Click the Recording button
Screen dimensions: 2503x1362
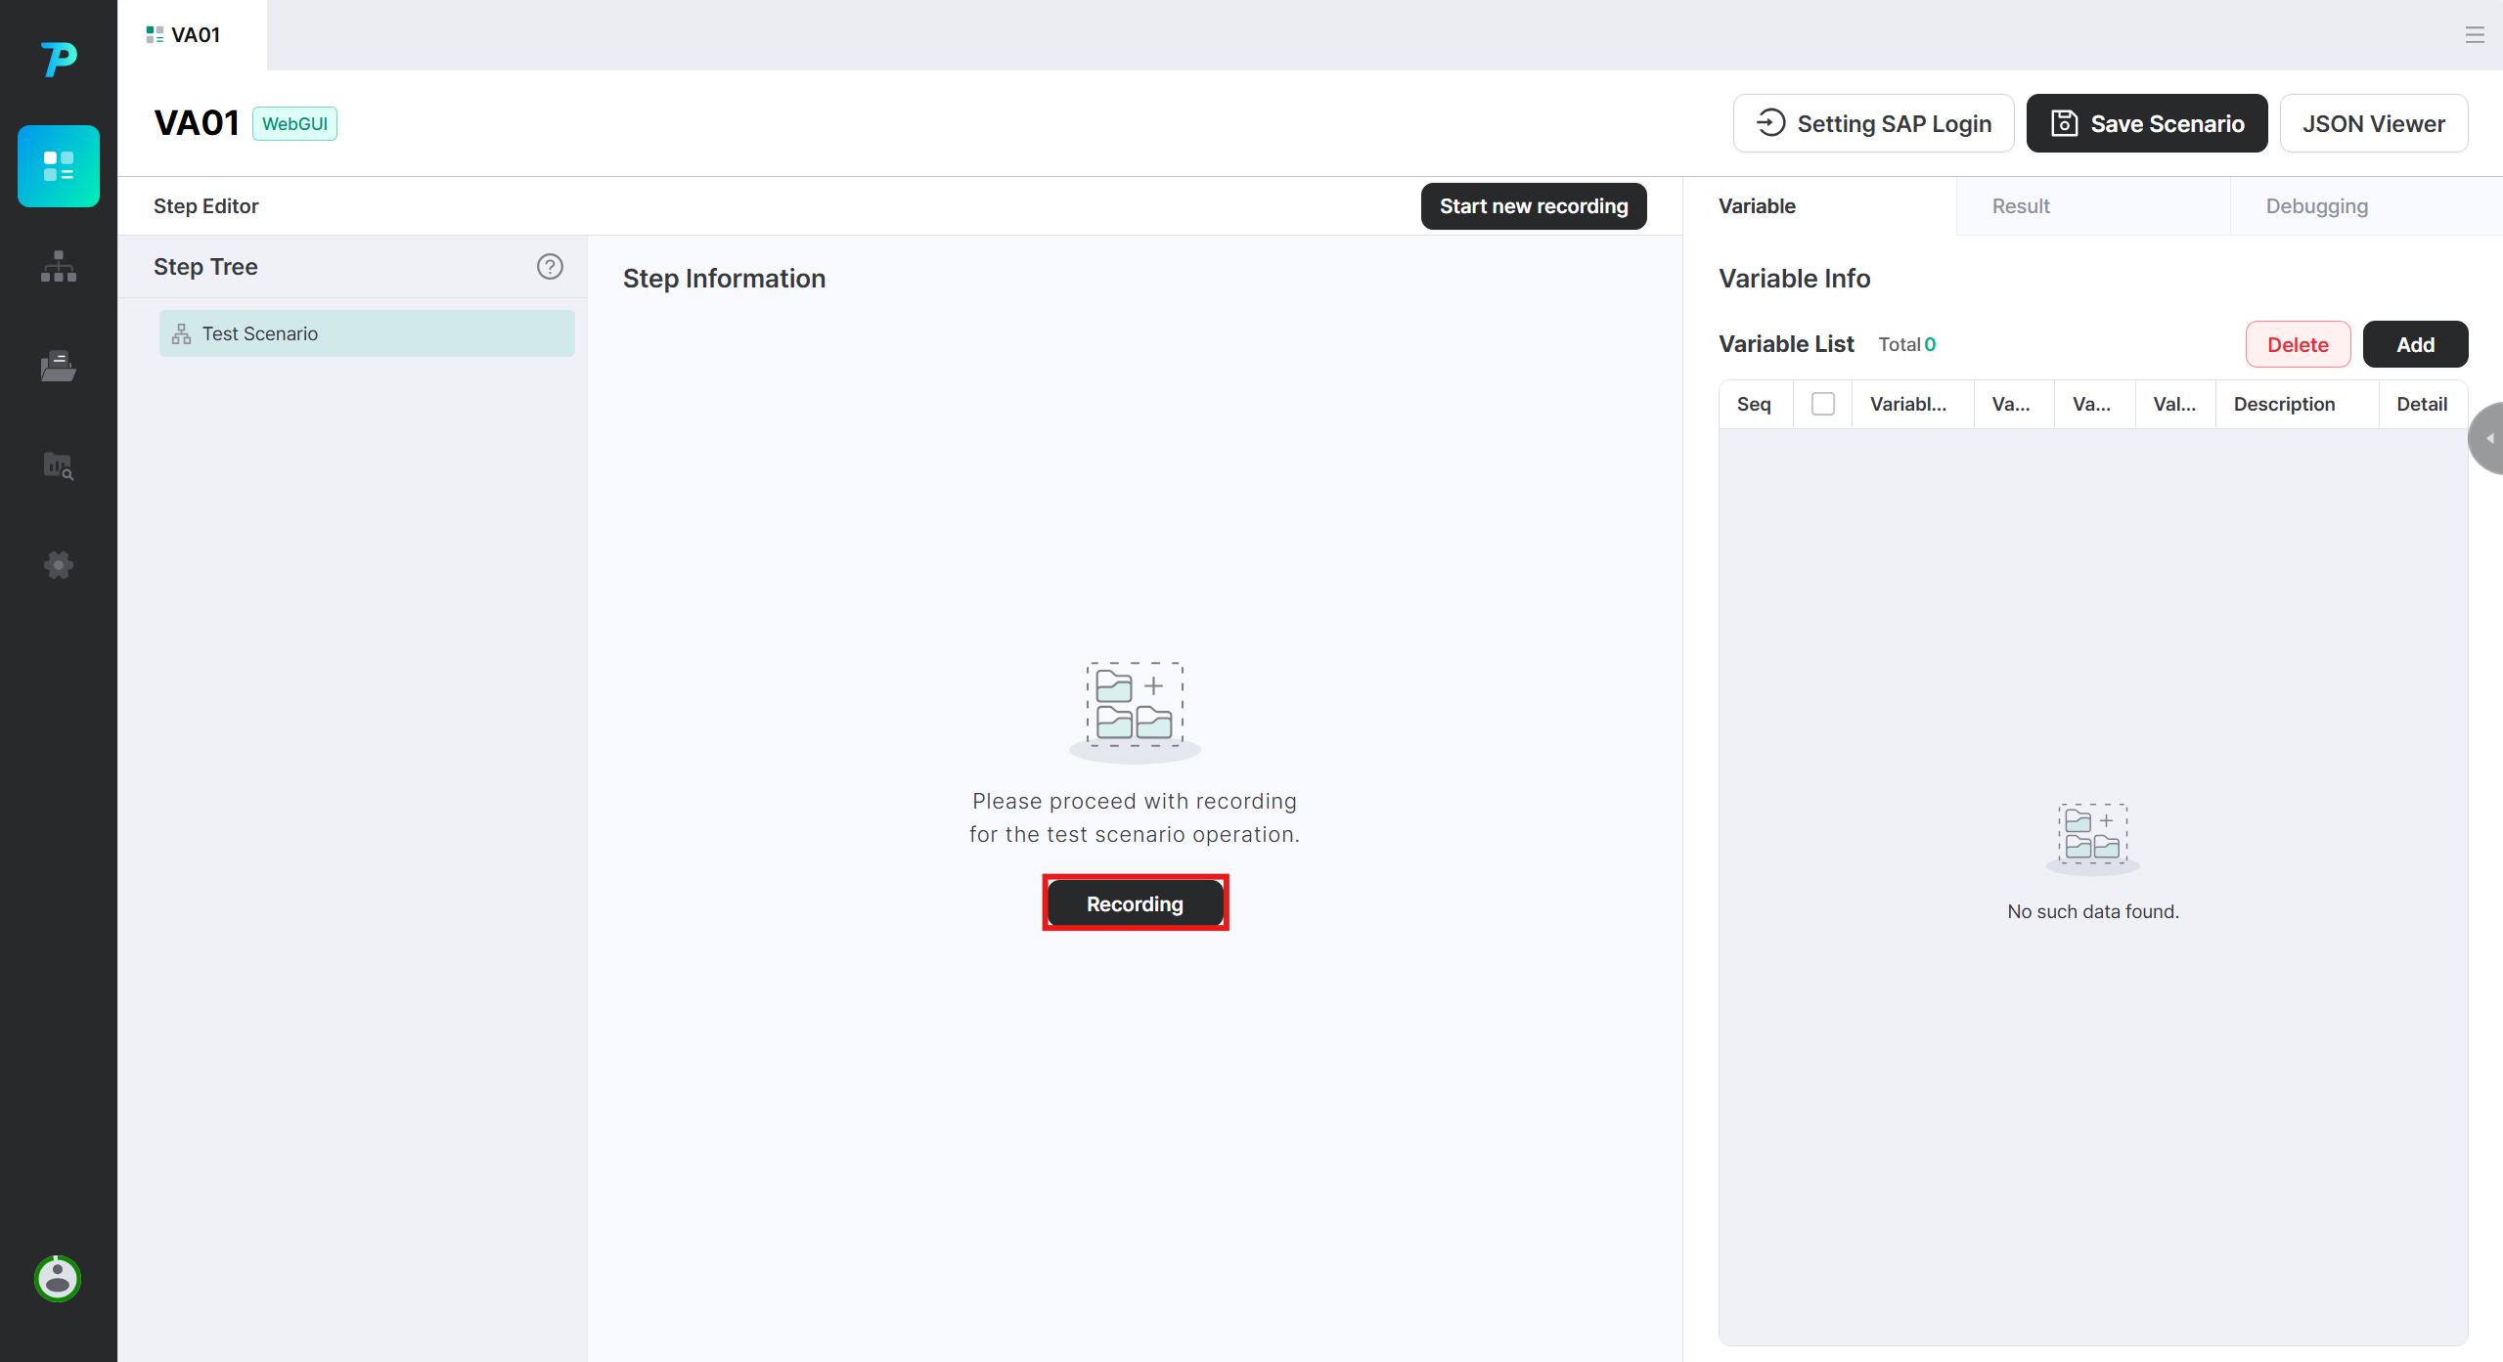1135,903
